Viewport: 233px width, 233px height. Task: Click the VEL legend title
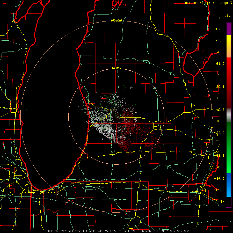(x=228, y=16)
